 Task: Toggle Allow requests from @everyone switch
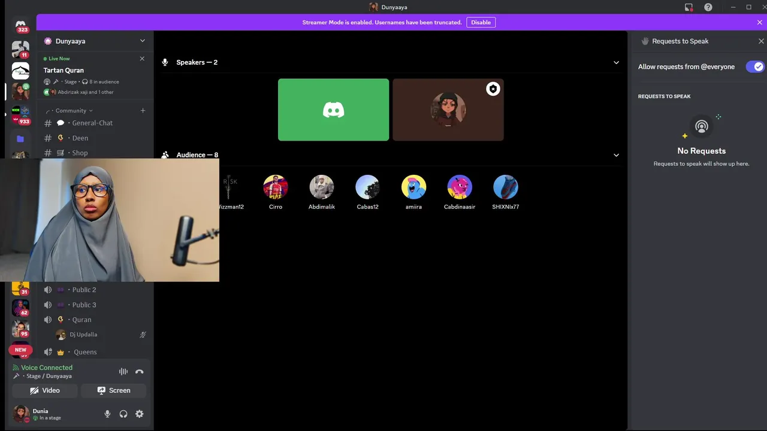pos(755,66)
